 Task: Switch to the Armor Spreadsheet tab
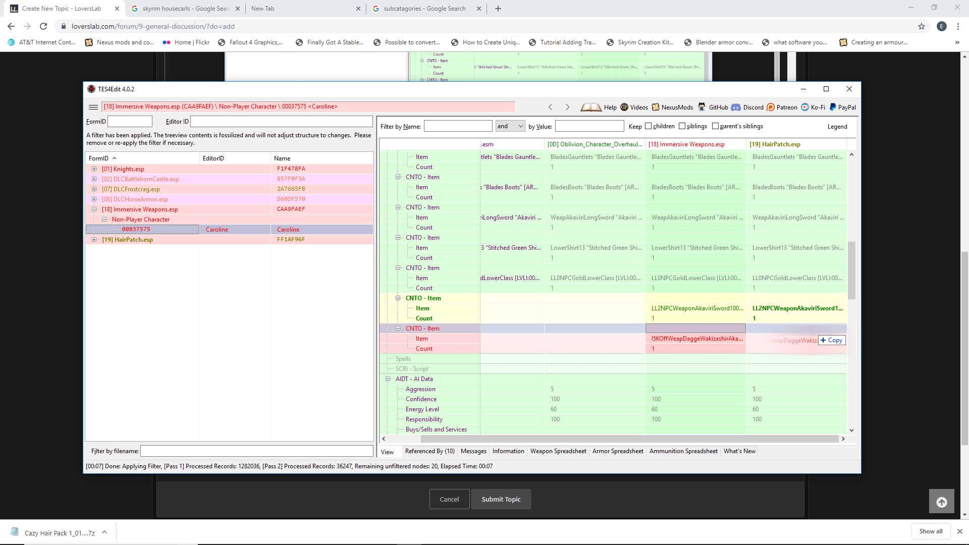[x=618, y=451]
